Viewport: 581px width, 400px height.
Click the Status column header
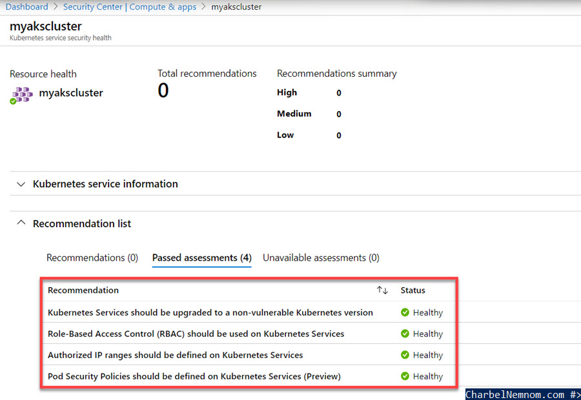coord(413,290)
